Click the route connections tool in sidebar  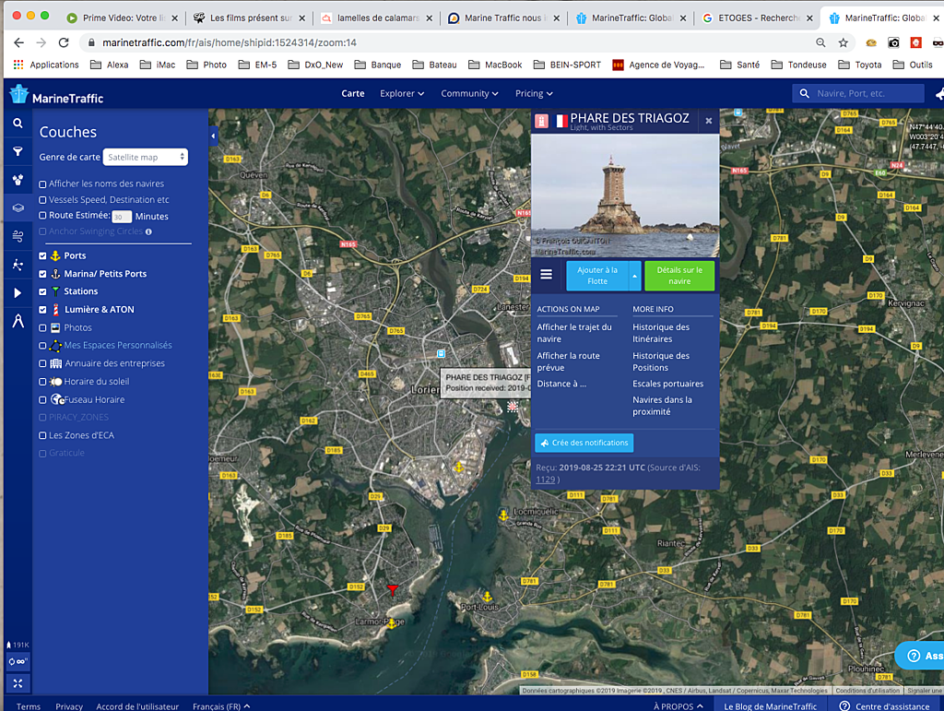click(x=18, y=265)
